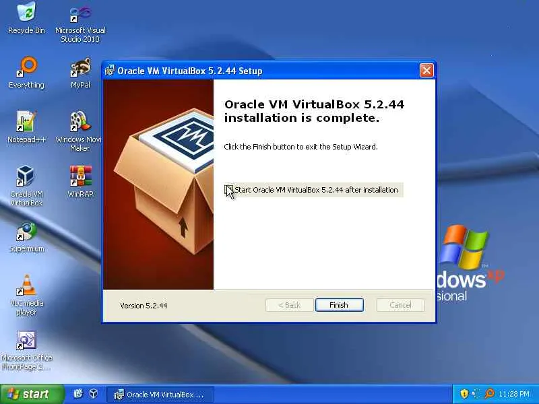Click the grayed-out Back button

pyautogui.click(x=290, y=305)
